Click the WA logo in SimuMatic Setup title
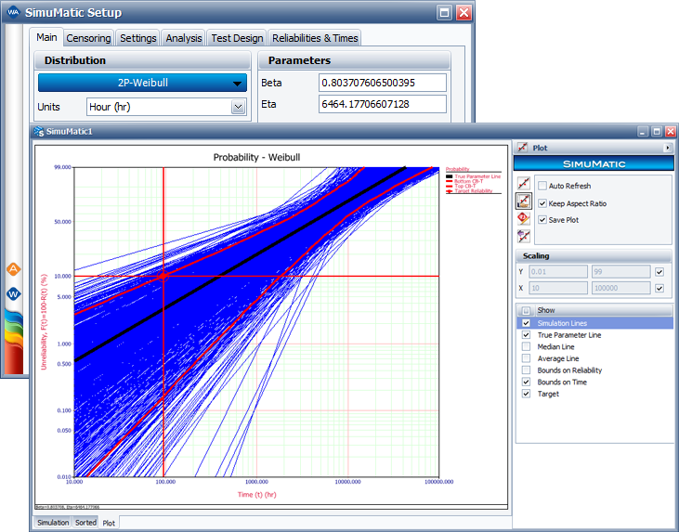 pyautogui.click(x=13, y=13)
